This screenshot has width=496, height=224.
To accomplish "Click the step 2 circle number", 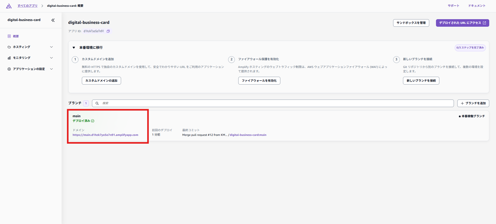I will click(x=232, y=59).
